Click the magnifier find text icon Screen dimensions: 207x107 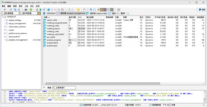click(x=91, y=9)
